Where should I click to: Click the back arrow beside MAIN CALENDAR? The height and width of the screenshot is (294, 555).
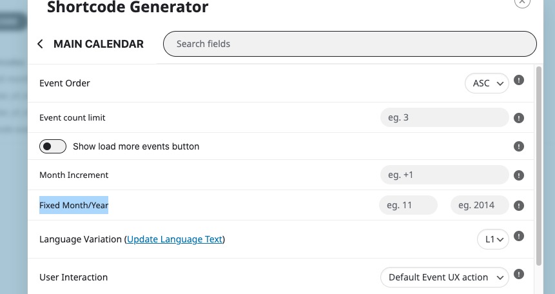(x=40, y=44)
